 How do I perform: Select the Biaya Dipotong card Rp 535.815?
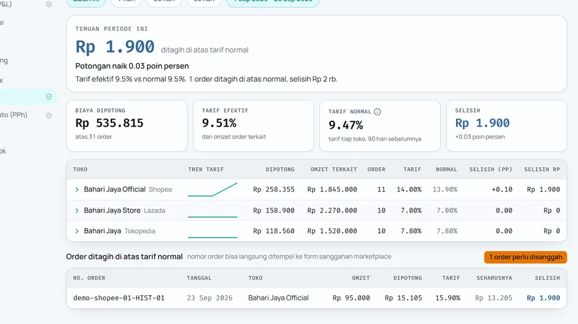coord(127,126)
